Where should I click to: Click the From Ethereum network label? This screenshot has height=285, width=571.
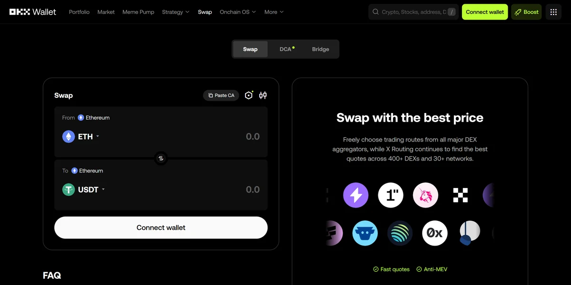click(x=94, y=118)
